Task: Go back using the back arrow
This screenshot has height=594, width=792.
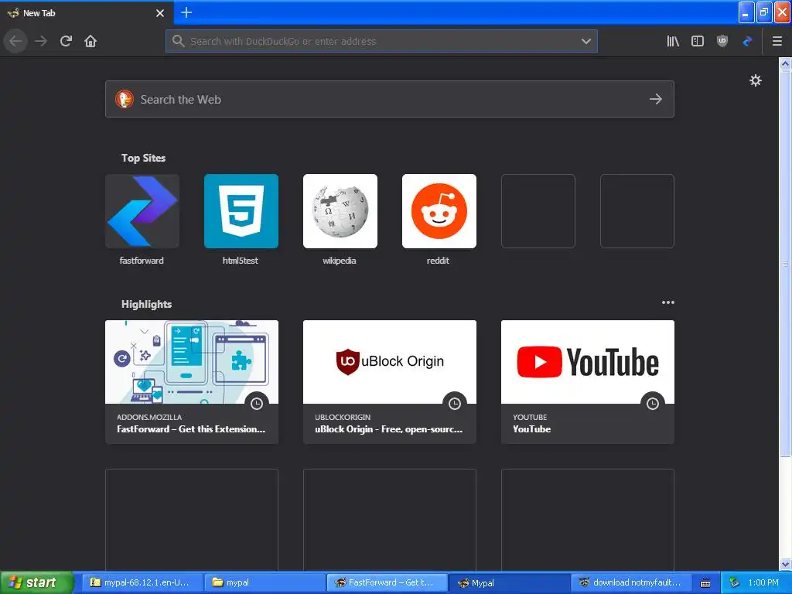Action: click(15, 41)
